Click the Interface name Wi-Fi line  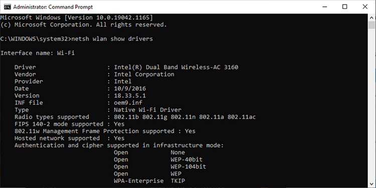38,53
